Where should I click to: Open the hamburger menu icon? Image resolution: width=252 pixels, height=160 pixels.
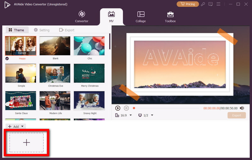pyautogui.click(x=218, y=4)
